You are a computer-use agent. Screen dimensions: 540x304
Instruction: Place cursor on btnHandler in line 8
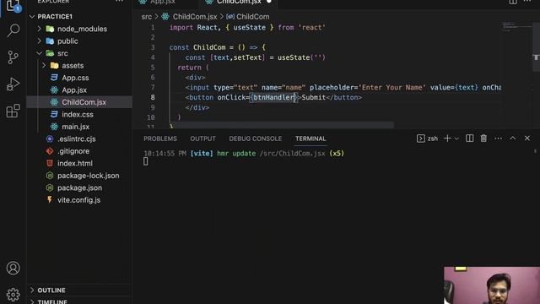[273, 98]
